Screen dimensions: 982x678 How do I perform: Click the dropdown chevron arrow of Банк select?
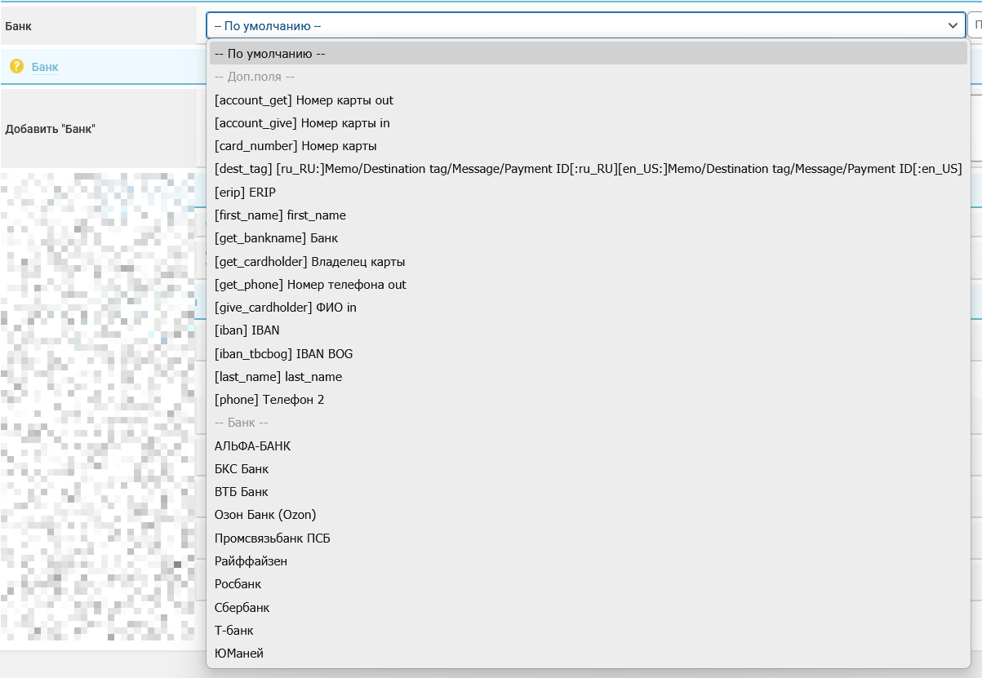[953, 26]
